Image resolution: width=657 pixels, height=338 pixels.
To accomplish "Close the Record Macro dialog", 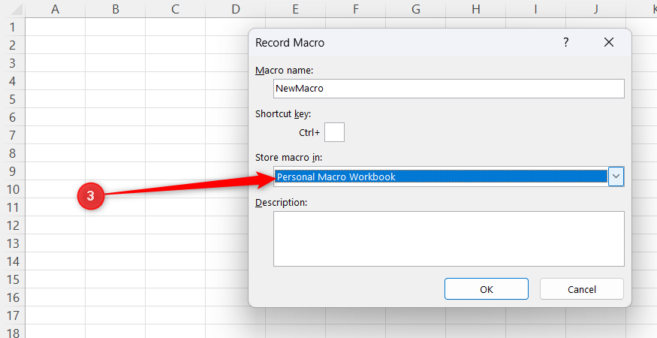I will click(x=609, y=42).
